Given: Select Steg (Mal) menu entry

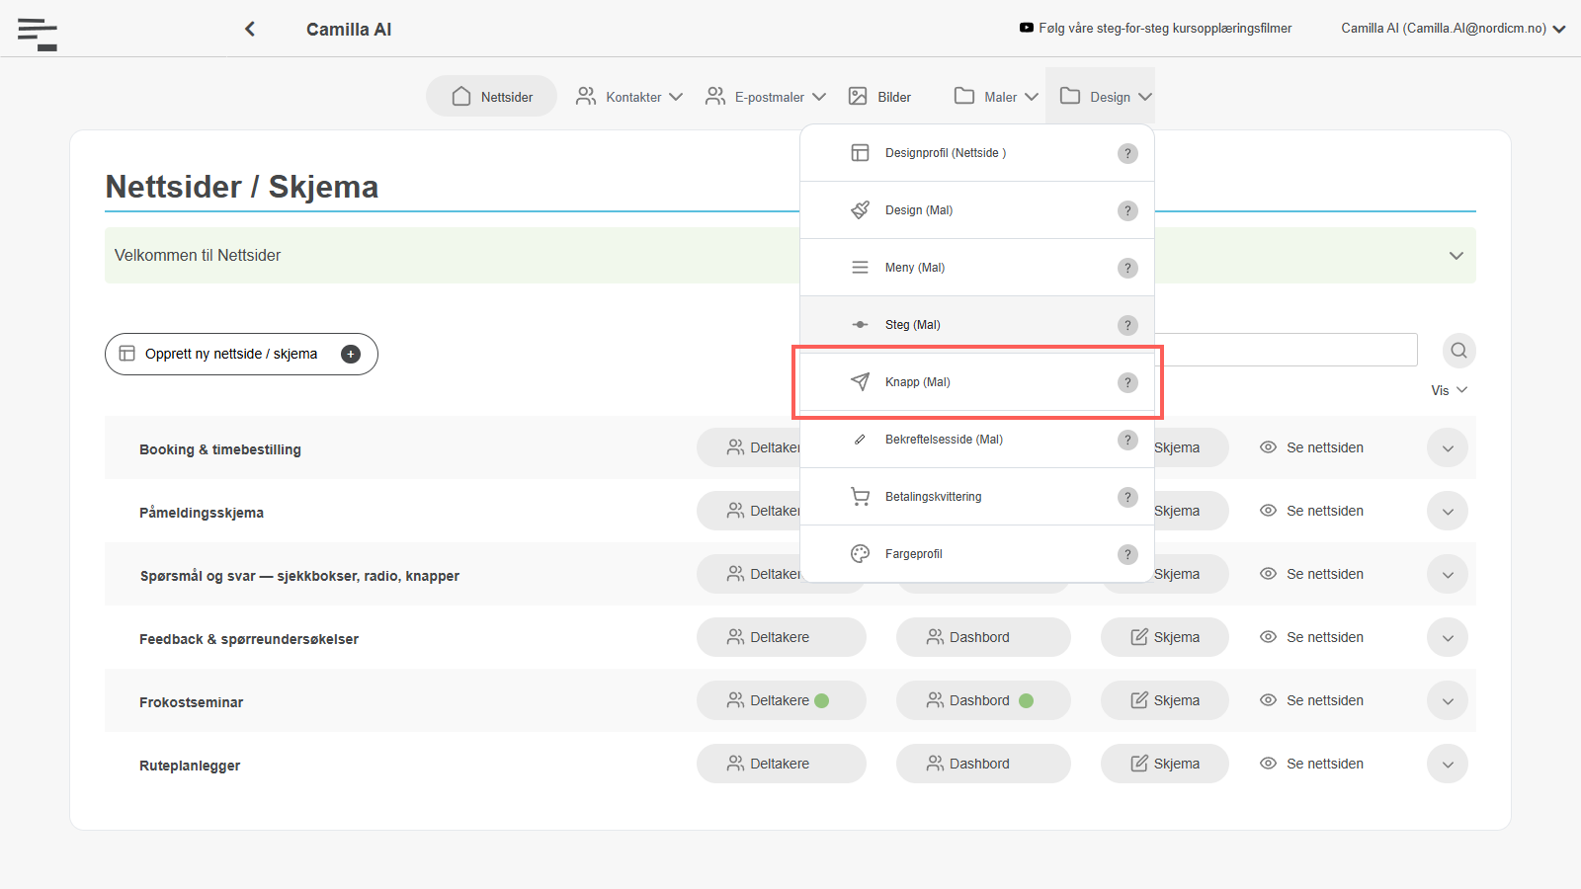Looking at the screenshot, I should pos(977,325).
